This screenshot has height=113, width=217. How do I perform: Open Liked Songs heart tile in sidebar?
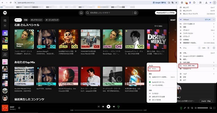click(5, 33)
